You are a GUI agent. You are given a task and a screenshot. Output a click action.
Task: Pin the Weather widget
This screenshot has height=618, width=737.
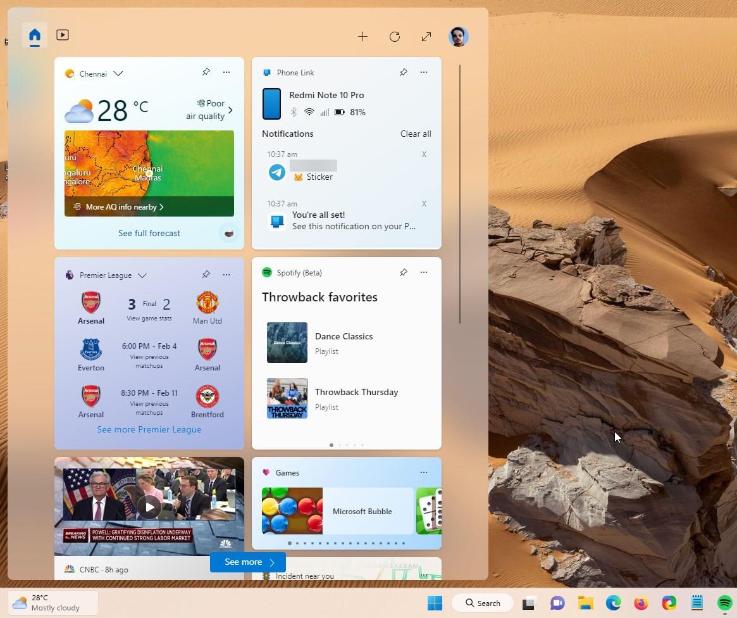[x=206, y=72]
